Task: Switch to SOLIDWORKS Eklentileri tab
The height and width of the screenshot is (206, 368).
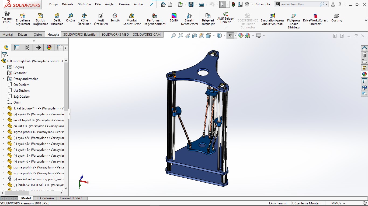Action: pyautogui.click(x=80, y=35)
